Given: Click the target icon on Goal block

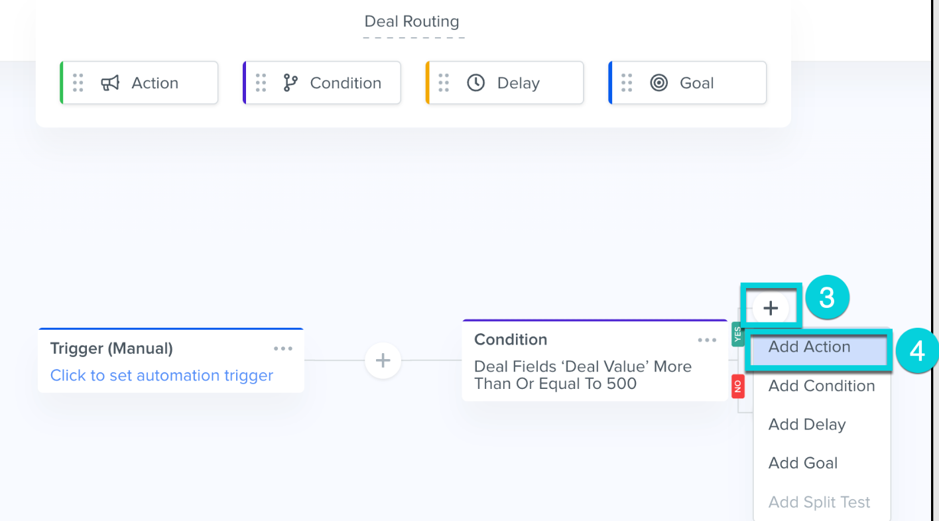Looking at the screenshot, I should [x=658, y=83].
